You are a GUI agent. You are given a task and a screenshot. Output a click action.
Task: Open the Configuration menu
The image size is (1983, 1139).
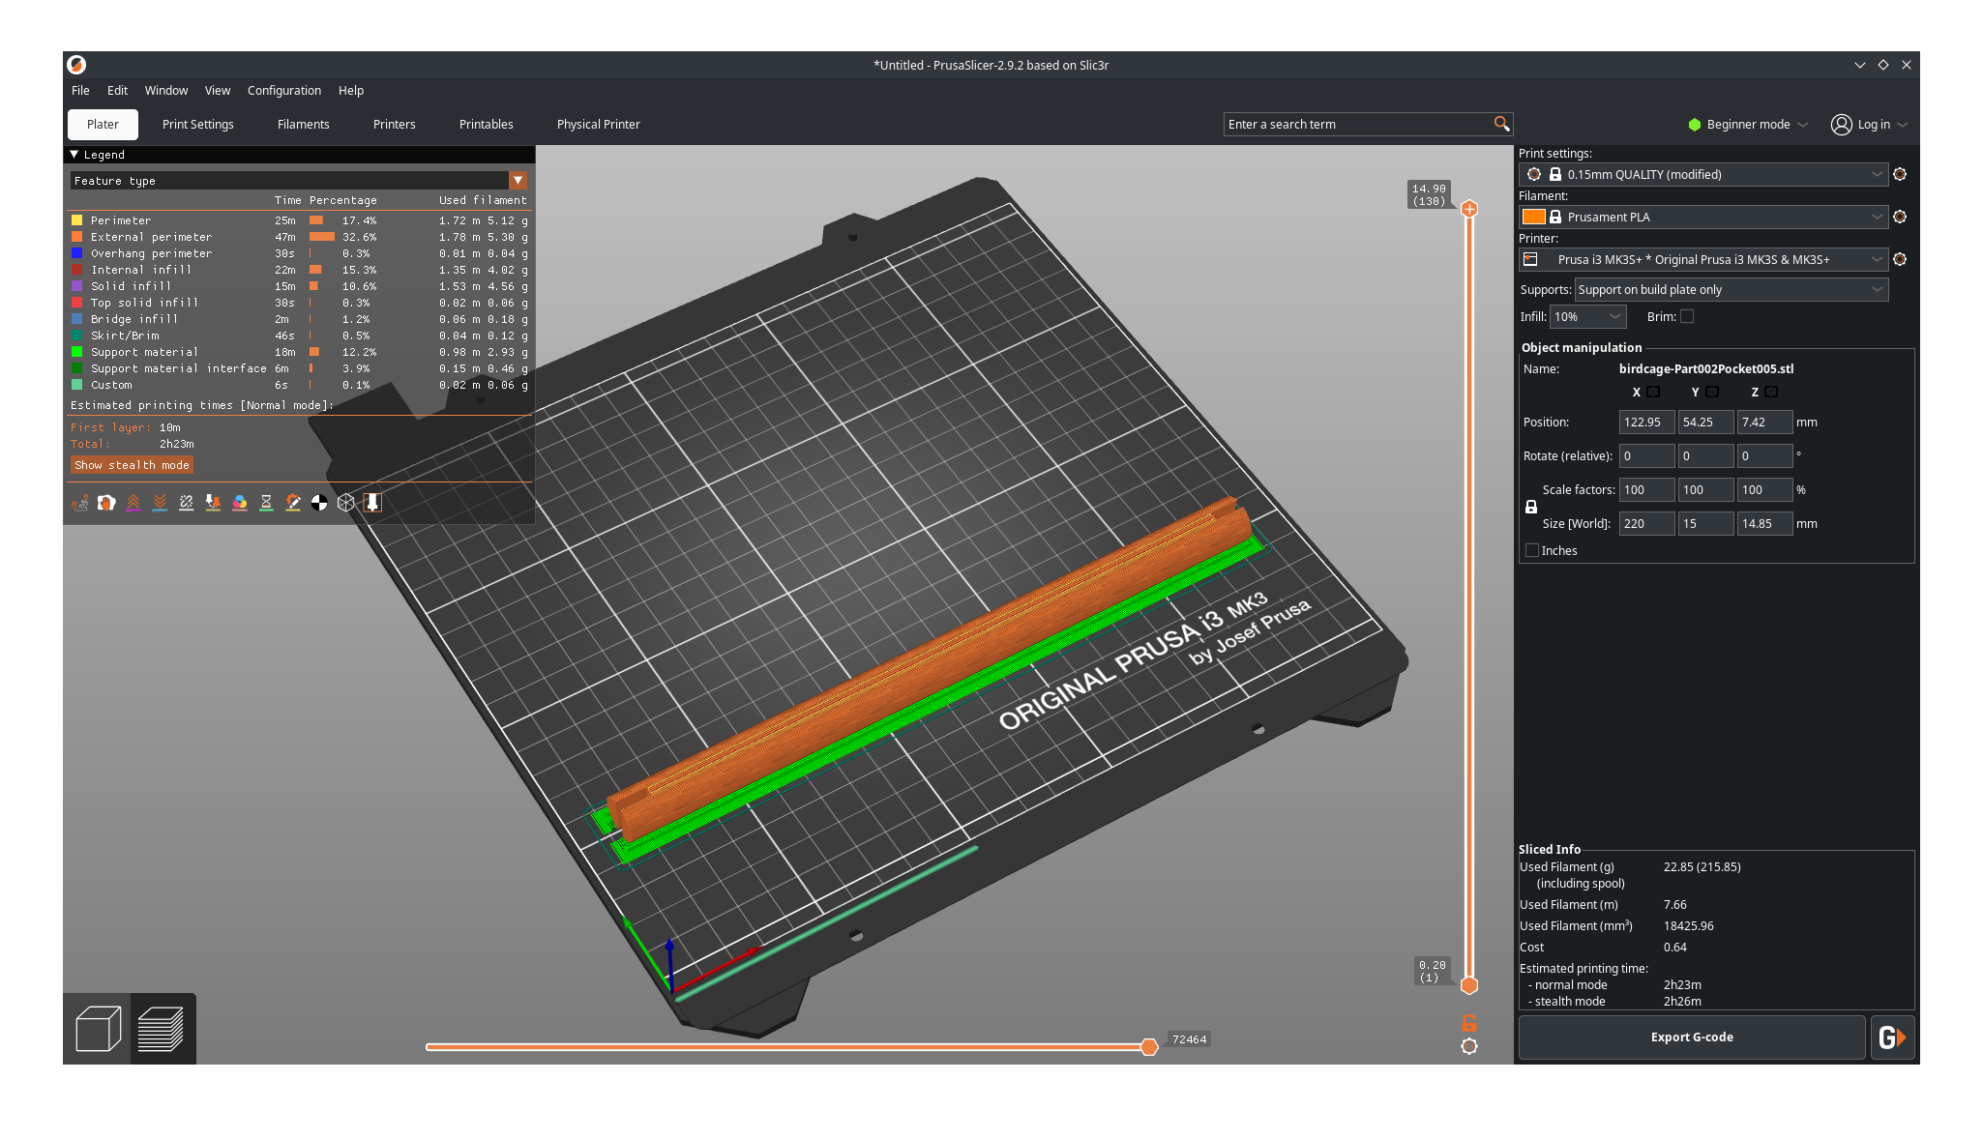(283, 90)
